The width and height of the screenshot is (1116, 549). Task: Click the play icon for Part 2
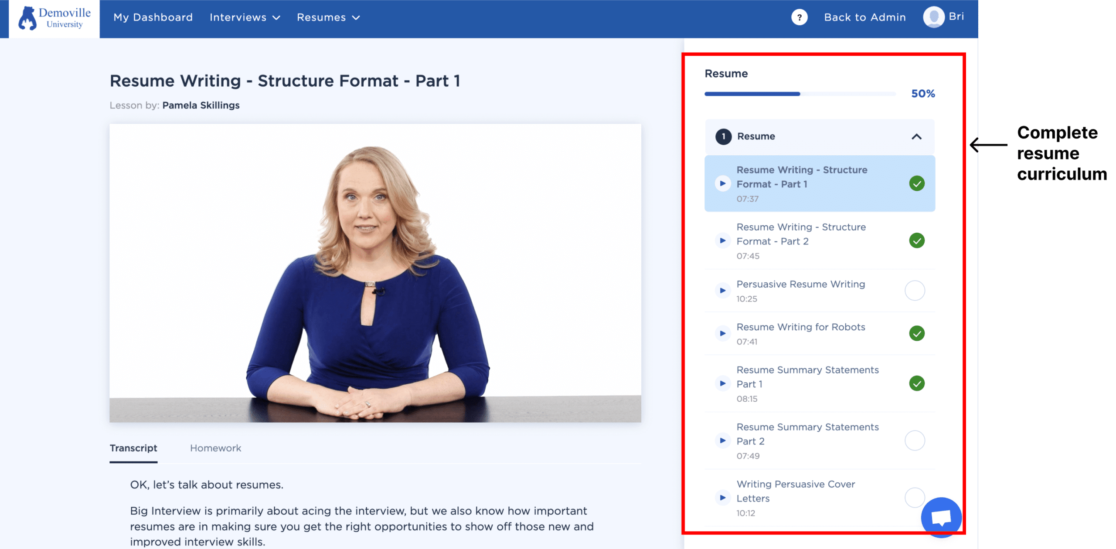pos(722,241)
